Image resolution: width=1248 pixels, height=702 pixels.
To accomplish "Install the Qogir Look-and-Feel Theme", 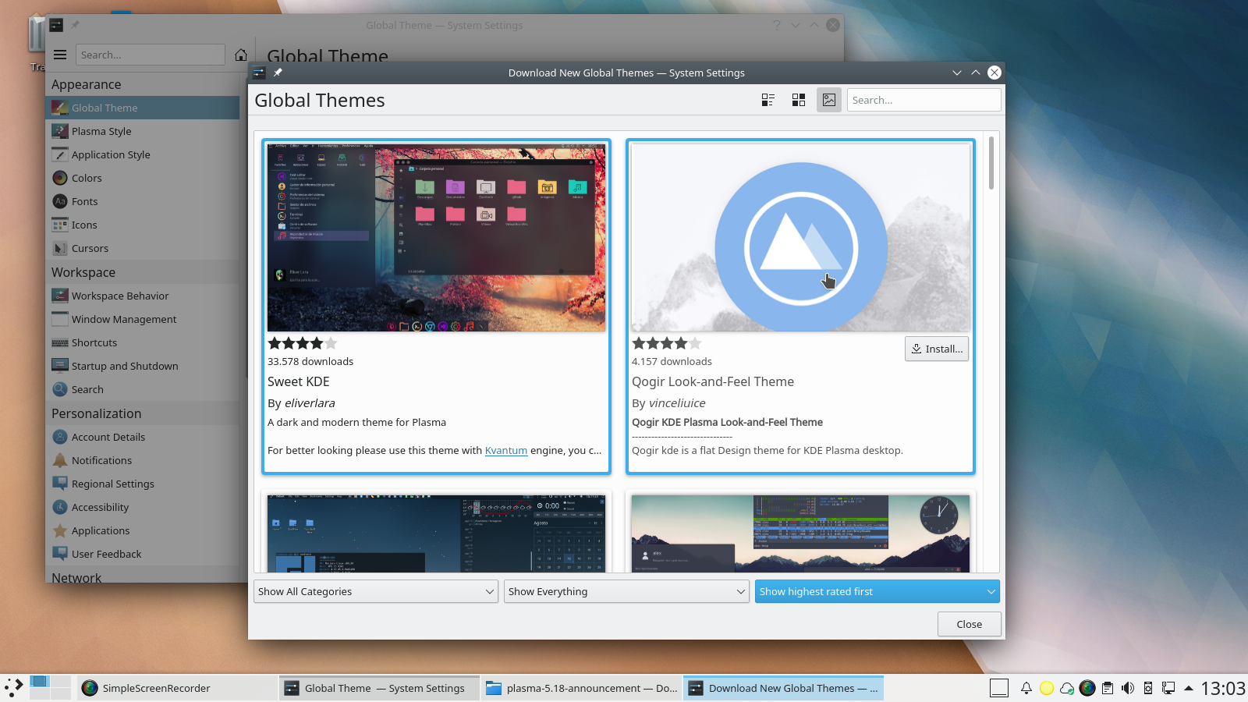I will click(936, 349).
